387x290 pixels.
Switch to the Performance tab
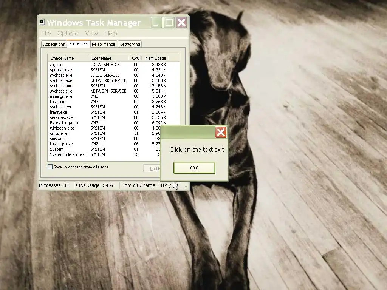104,44
